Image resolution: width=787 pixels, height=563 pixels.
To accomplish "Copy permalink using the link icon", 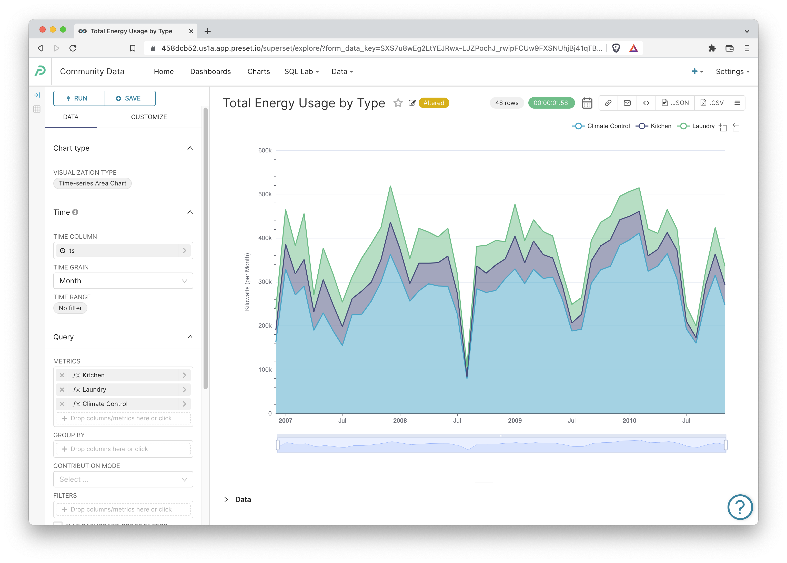I will [x=608, y=103].
